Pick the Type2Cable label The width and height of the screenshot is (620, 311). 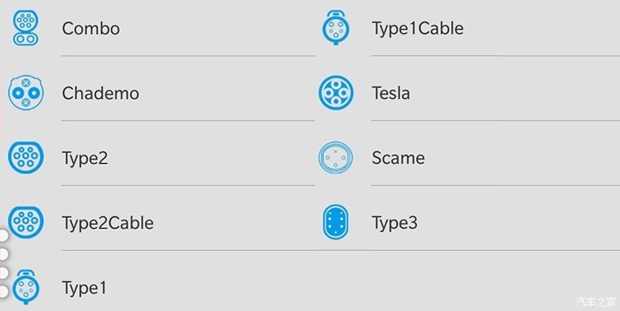(107, 224)
